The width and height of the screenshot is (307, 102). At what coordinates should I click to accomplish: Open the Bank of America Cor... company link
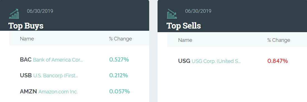click(x=58, y=60)
